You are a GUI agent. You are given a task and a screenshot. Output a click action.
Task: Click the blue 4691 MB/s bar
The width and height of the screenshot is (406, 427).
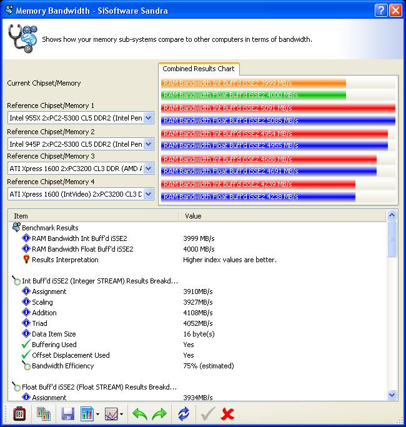[269, 171]
